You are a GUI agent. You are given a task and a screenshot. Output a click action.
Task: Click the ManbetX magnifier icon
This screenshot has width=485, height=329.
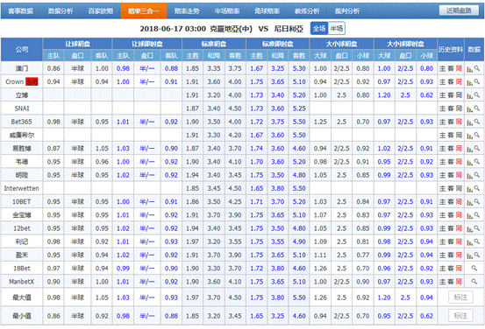(x=474, y=282)
